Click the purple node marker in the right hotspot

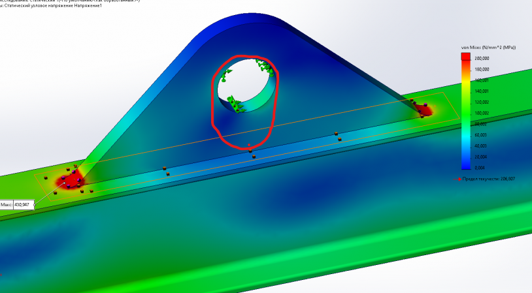(425, 104)
